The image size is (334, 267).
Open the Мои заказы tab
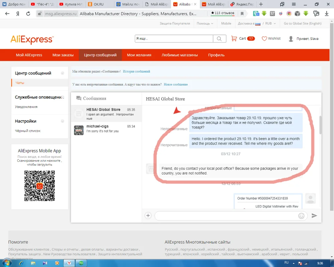63,55
